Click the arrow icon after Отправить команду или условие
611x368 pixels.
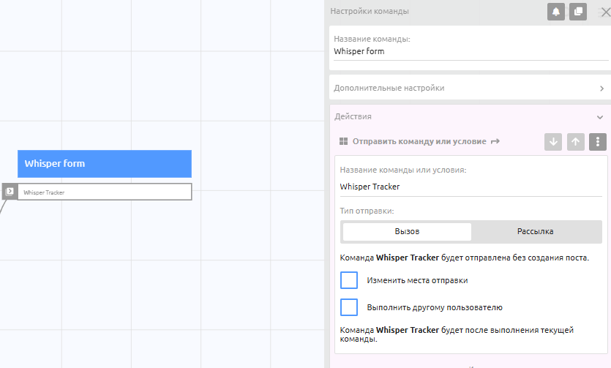click(x=495, y=141)
